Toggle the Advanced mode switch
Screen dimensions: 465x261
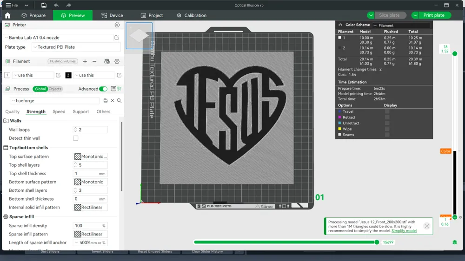pyautogui.click(x=103, y=89)
